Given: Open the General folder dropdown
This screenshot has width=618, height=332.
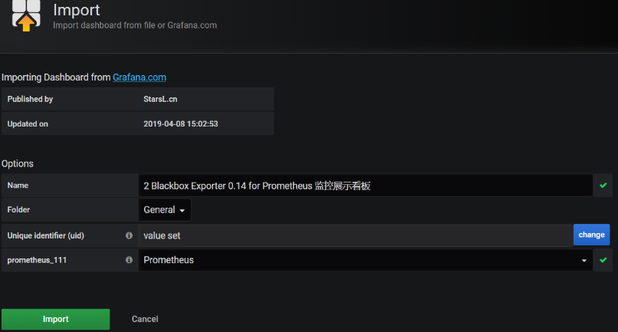Looking at the screenshot, I should pyautogui.click(x=165, y=210).
